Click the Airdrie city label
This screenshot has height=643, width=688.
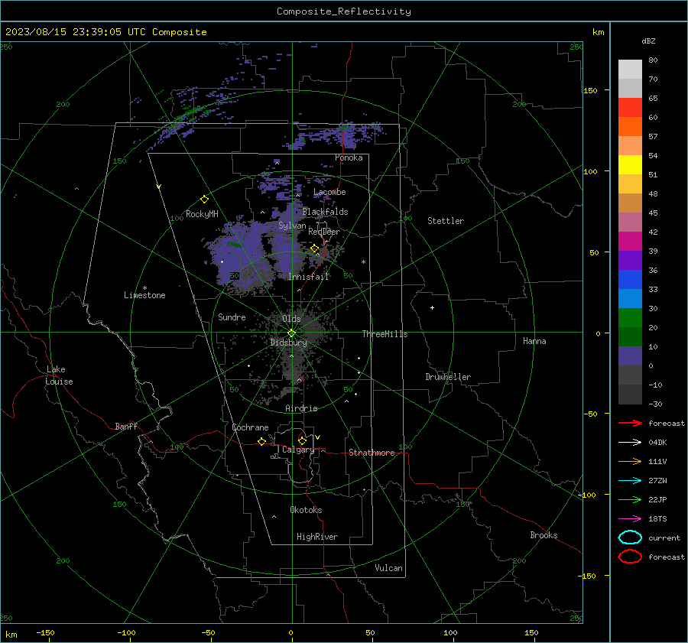pyautogui.click(x=301, y=408)
